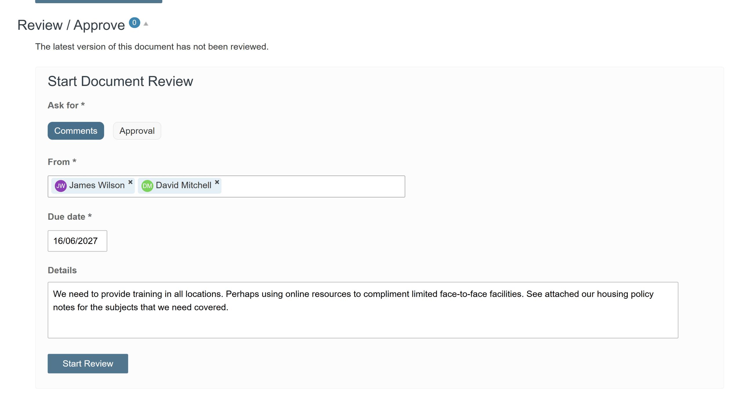Click the Start Review button
This screenshot has height=394, width=742.
coord(88,363)
